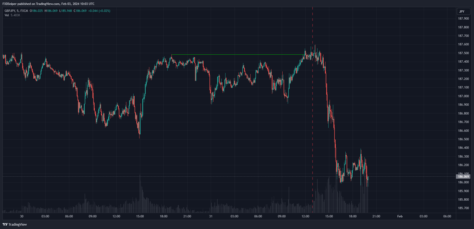Select the Vol indicator label
Screen dimensions: 474x229
pyautogui.click(x=7, y=15)
